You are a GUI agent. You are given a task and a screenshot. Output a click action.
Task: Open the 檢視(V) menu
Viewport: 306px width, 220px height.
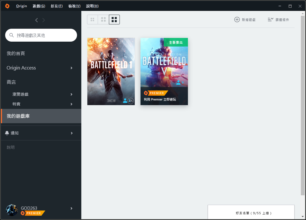click(x=74, y=6)
